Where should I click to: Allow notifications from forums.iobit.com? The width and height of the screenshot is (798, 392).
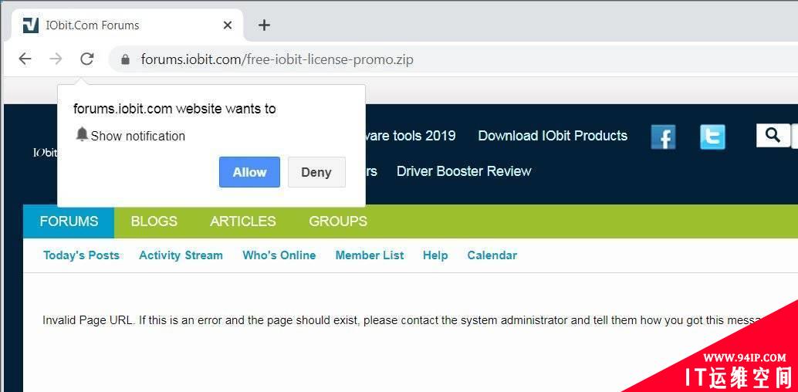pos(249,172)
